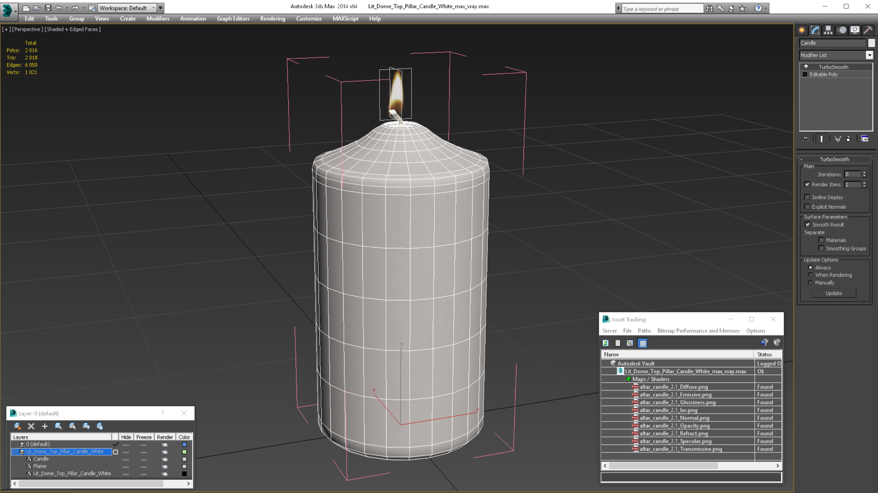
Task: Open the undo history dropdown arrow
Action: (67, 8)
